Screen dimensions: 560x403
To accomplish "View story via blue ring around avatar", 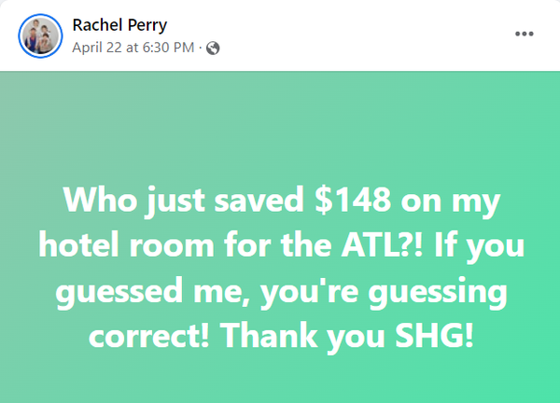I will point(40,35).
